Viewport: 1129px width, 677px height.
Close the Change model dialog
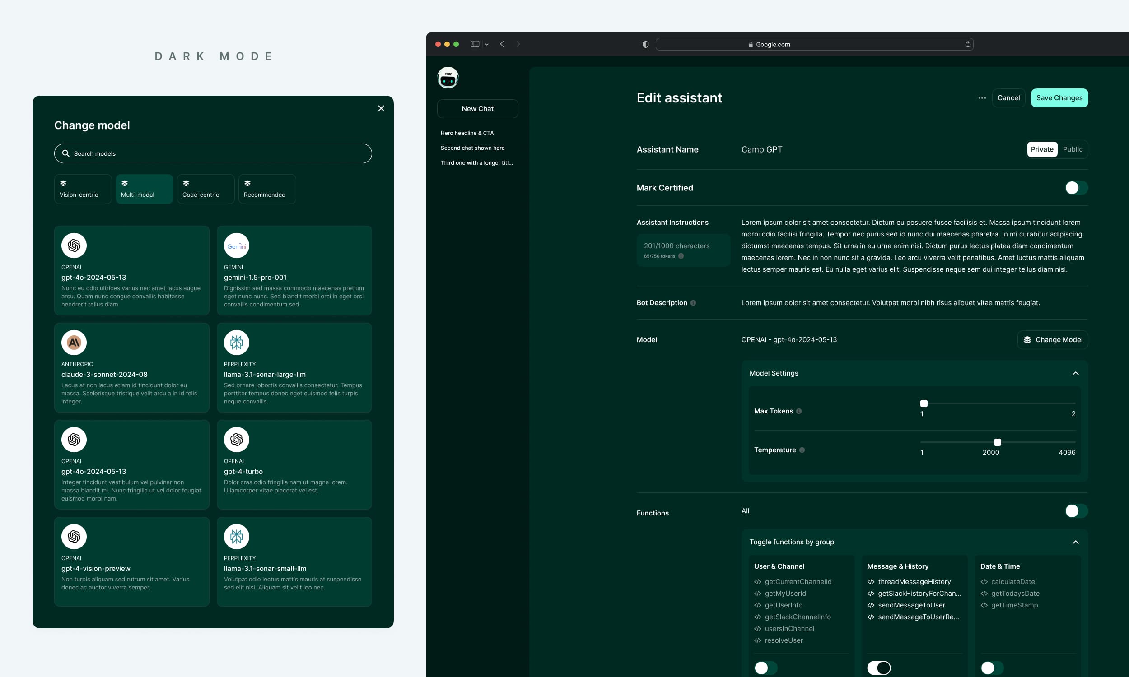[x=381, y=108]
